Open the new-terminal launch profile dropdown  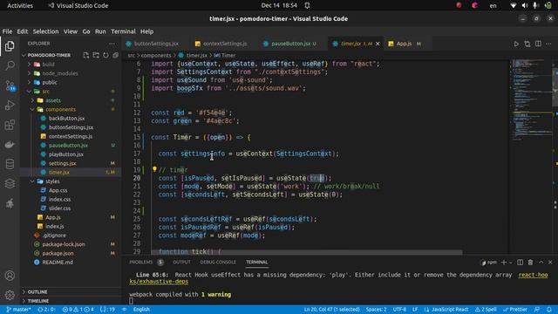(x=511, y=263)
